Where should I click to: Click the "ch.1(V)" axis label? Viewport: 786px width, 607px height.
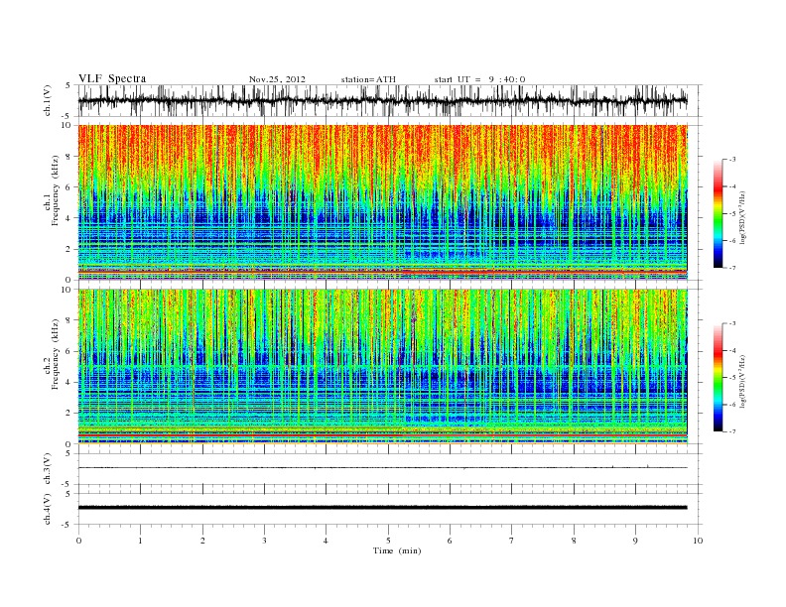pos(48,102)
